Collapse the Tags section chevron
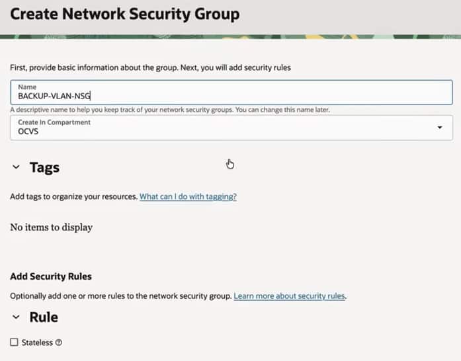This screenshot has width=461, height=361. coord(16,167)
